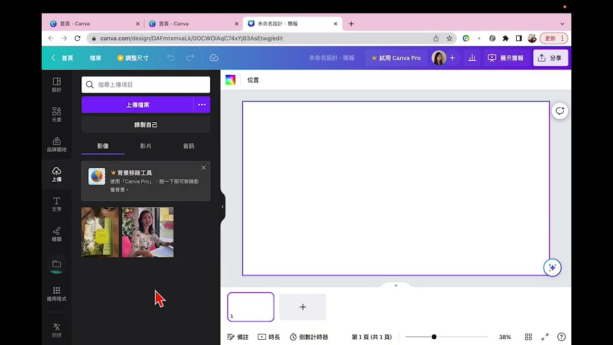Click the 展示簡報 present button

pos(506,58)
